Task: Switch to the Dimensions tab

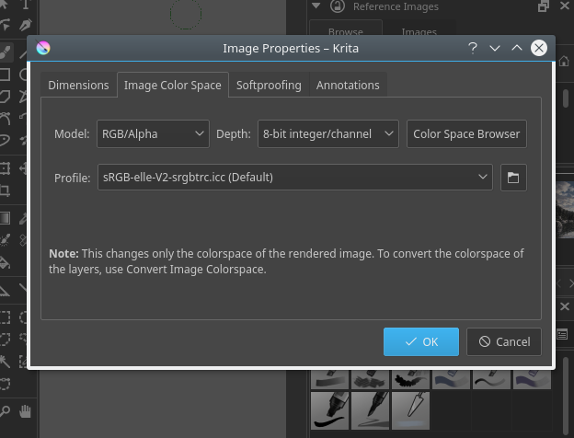Action: tap(79, 85)
